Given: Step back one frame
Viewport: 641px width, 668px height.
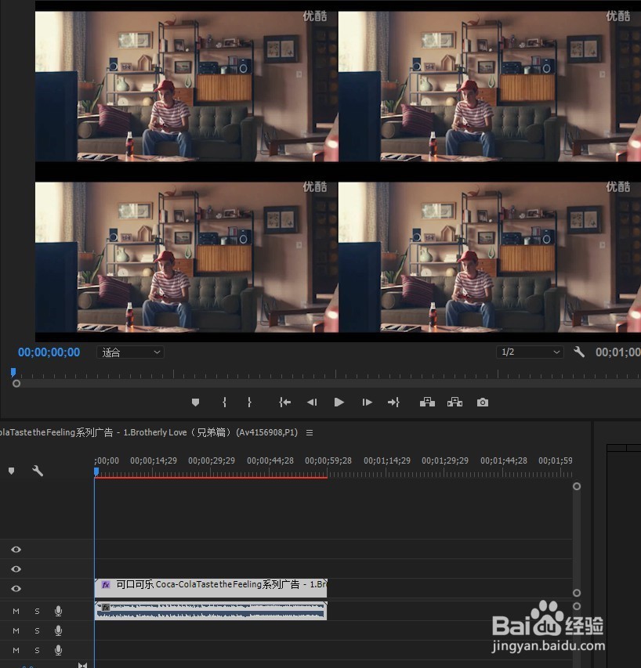Looking at the screenshot, I should tap(312, 403).
